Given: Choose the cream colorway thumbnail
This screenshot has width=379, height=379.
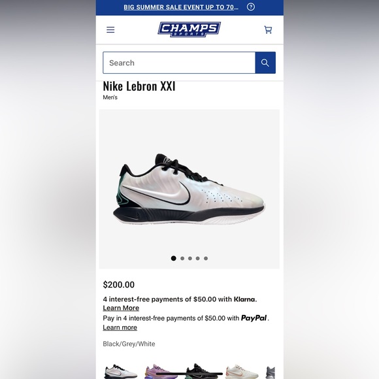Looking at the screenshot, I should pos(242,371).
